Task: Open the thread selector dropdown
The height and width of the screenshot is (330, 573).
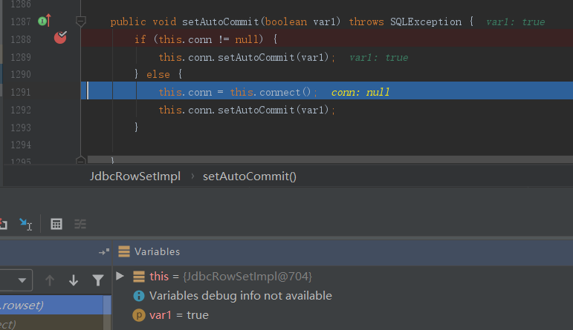Action: [21, 280]
